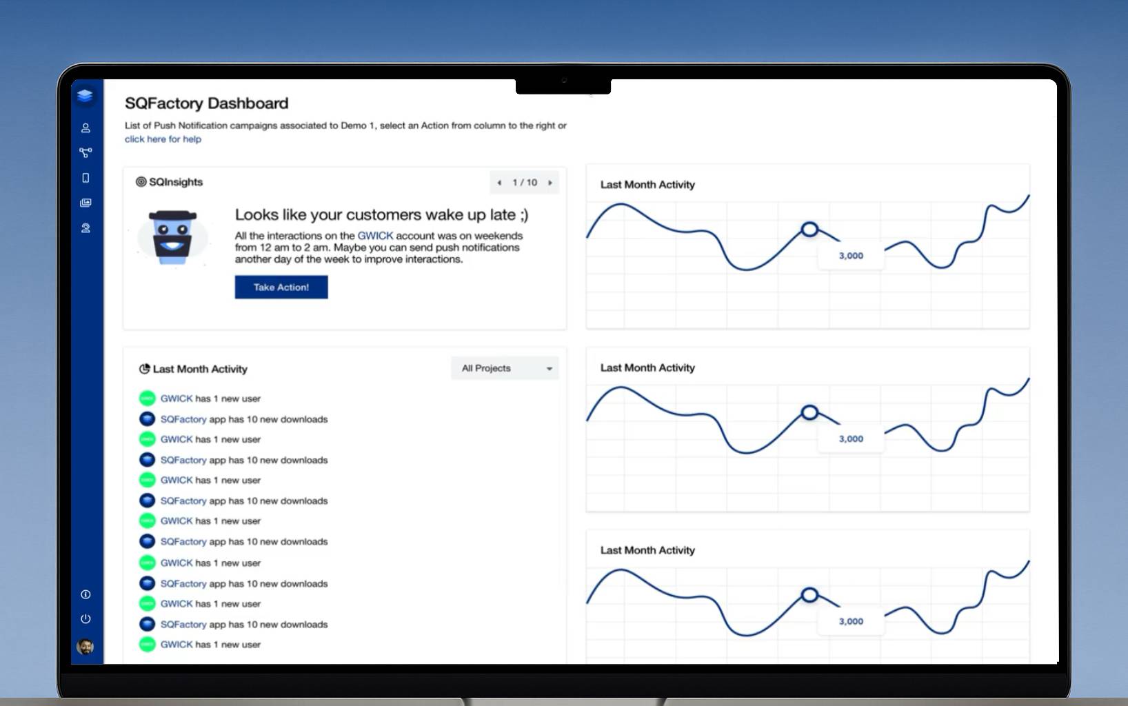This screenshot has width=1128, height=706.
Task: Click the SQInsights robot mascot image
Action: tap(172, 238)
